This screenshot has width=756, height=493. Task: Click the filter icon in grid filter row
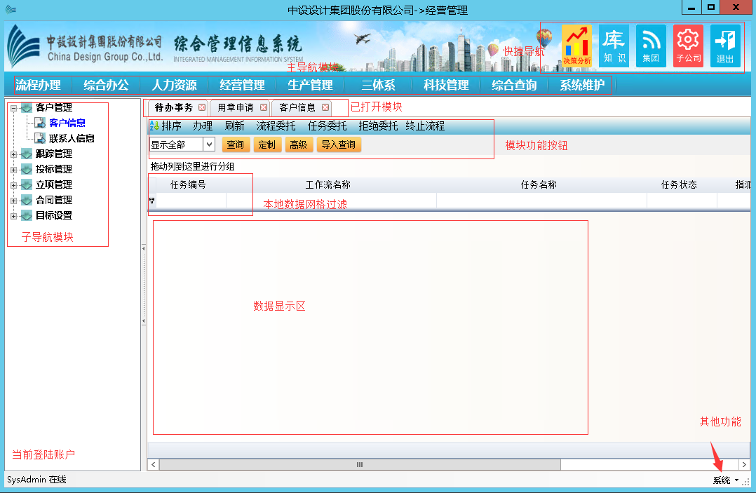pos(152,201)
